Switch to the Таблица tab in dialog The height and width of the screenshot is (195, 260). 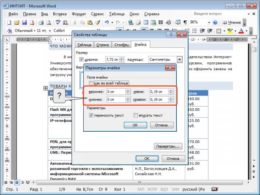click(84, 45)
